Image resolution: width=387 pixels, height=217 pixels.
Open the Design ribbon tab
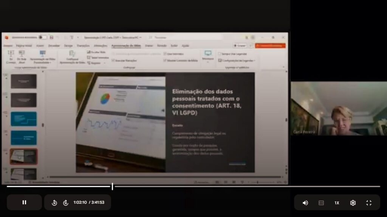pyautogui.click(x=68, y=46)
